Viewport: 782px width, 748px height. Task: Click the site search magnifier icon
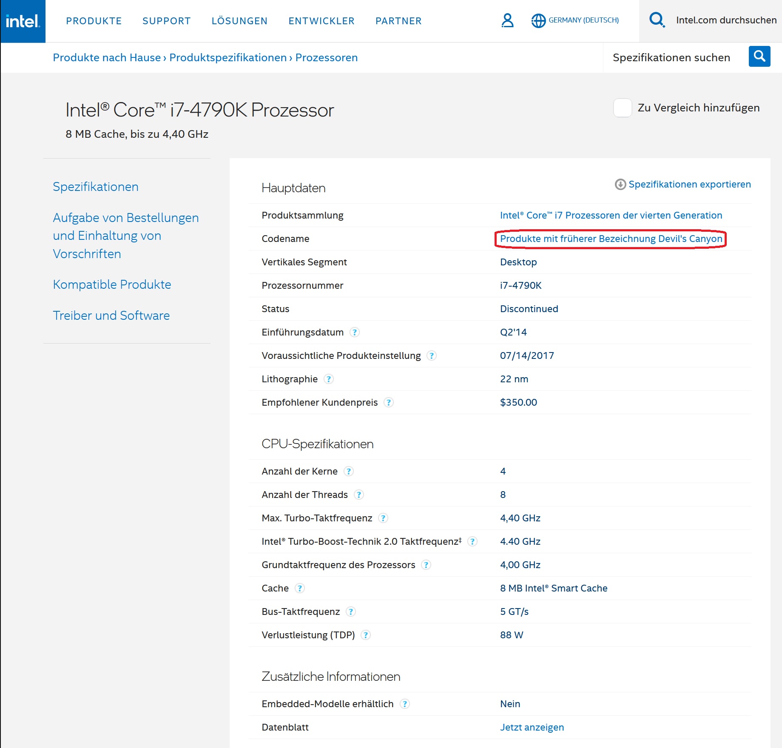[x=657, y=20]
